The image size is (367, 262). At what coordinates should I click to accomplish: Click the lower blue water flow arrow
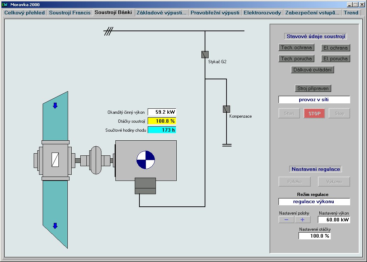55,226
